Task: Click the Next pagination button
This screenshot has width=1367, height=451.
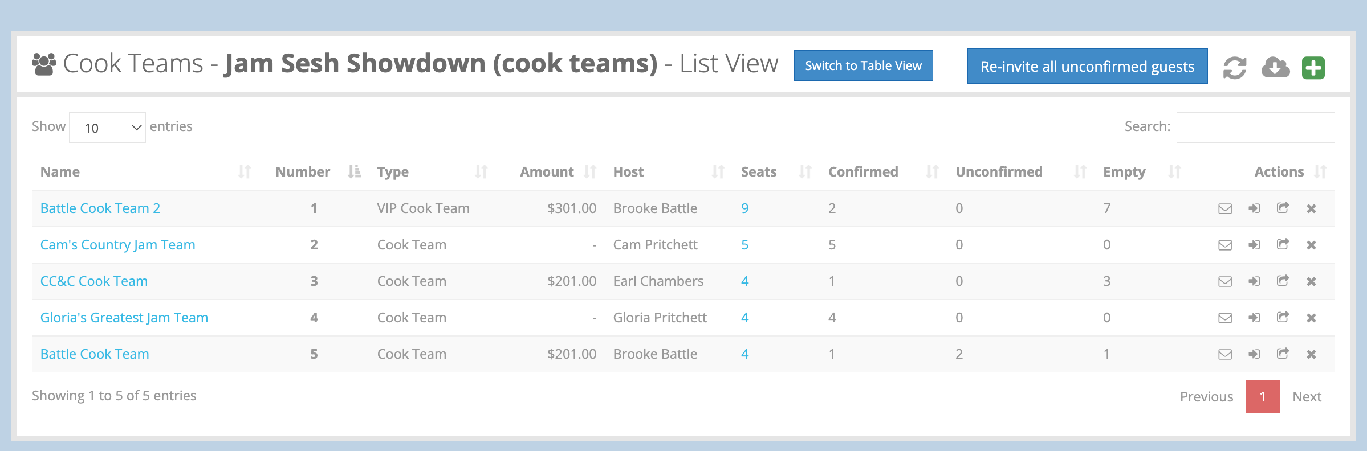Action: 1307,397
